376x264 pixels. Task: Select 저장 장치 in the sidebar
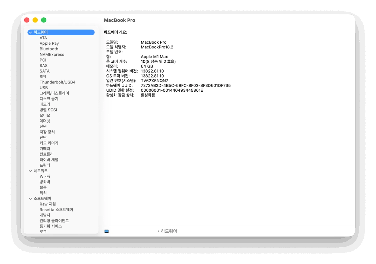click(47, 132)
